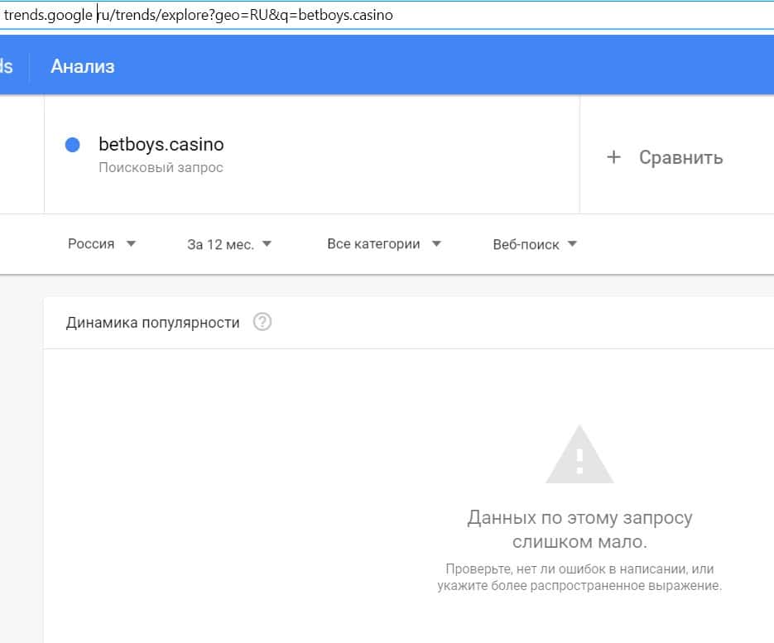
Task: Click the help question mark icon
Action: pos(262,323)
